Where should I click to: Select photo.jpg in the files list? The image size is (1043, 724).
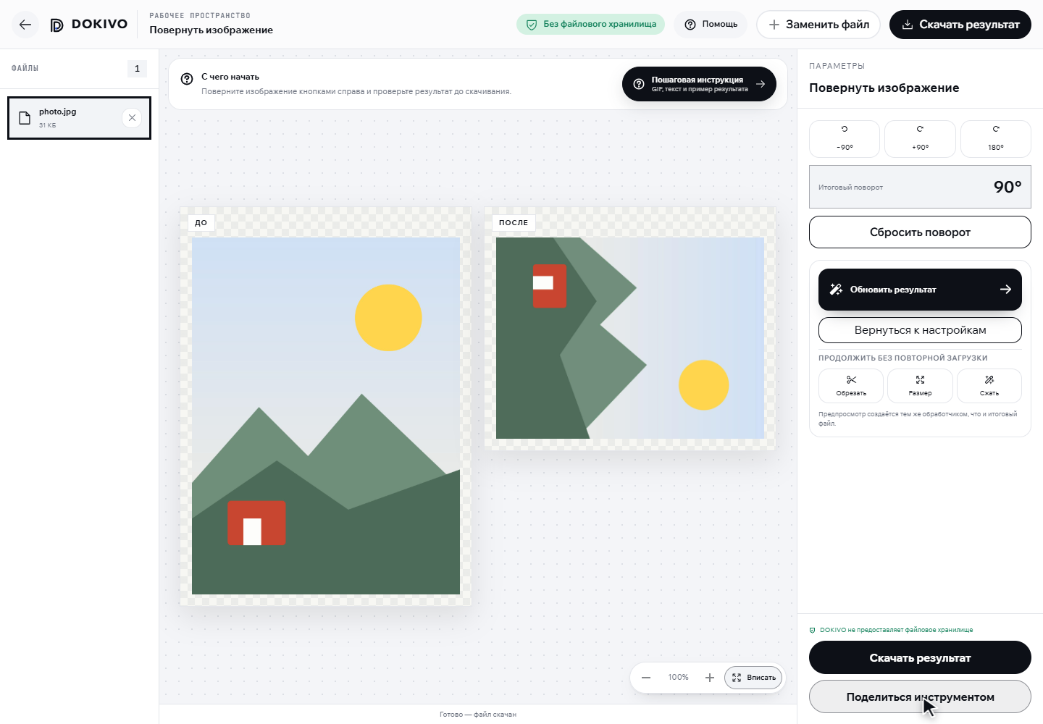click(79, 118)
